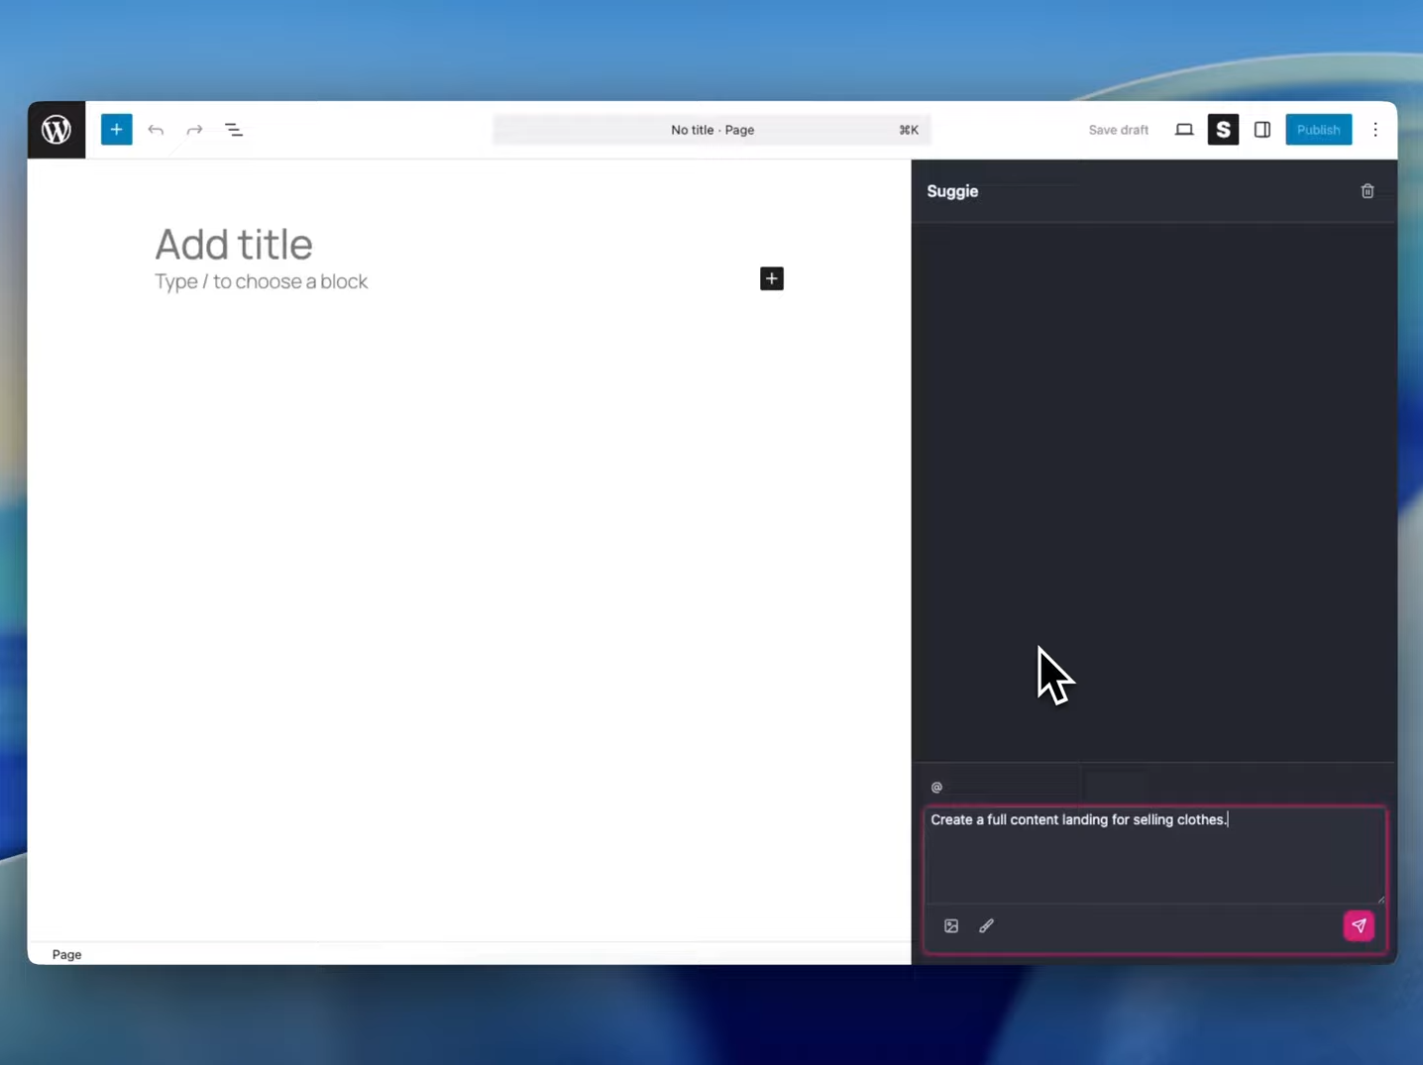
Task: Click the Add title field
Action: point(234,244)
